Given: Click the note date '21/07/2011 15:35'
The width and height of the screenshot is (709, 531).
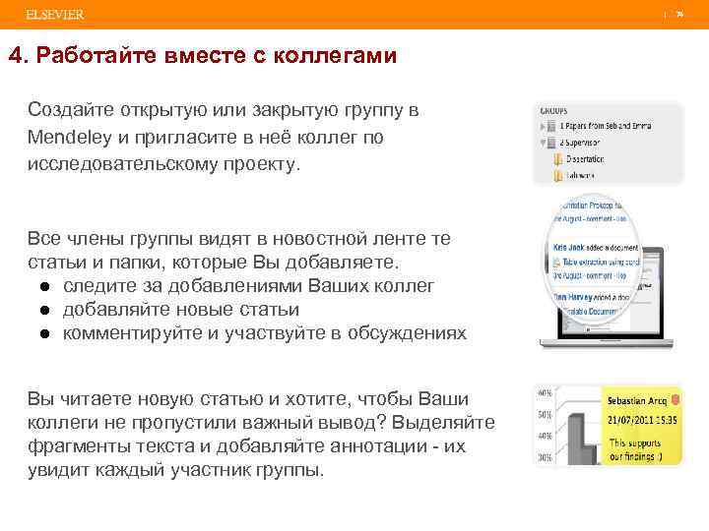Looking at the screenshot, I should point(642,420).
